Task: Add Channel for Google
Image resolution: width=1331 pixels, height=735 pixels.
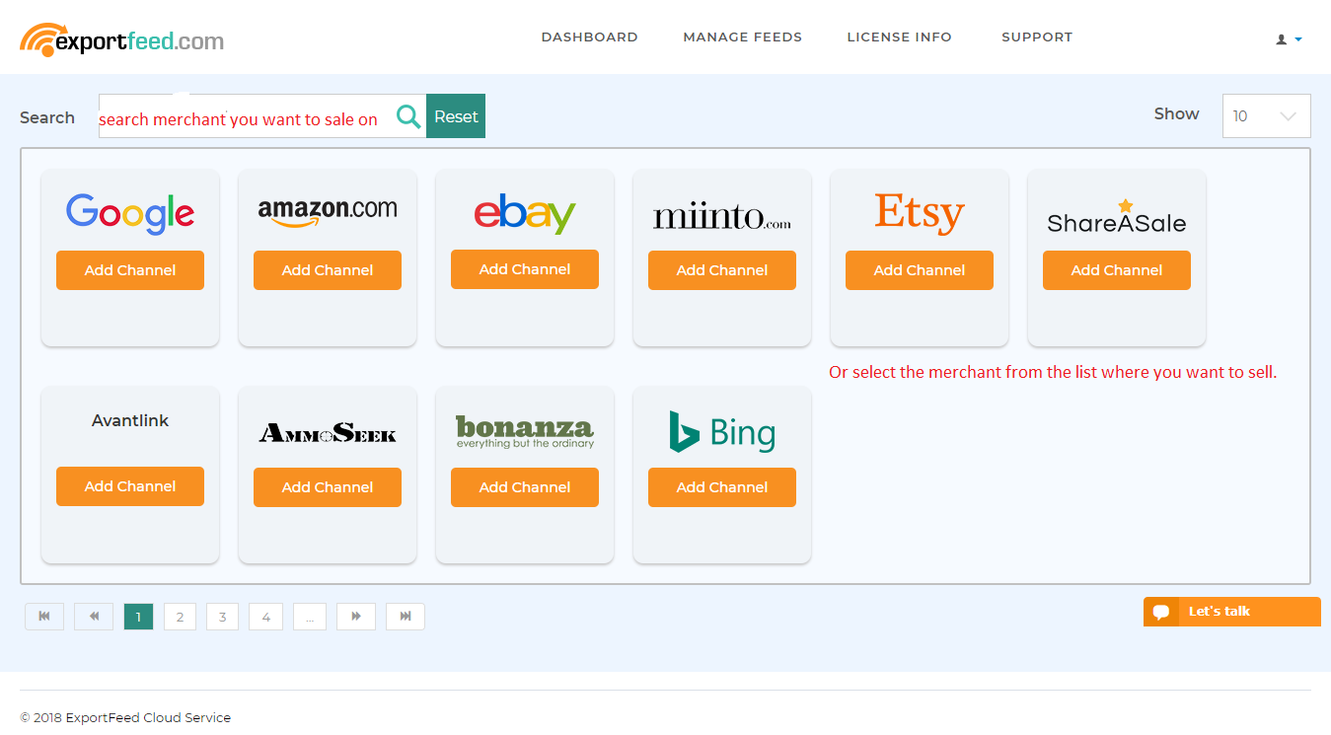Action: point(130,270)
